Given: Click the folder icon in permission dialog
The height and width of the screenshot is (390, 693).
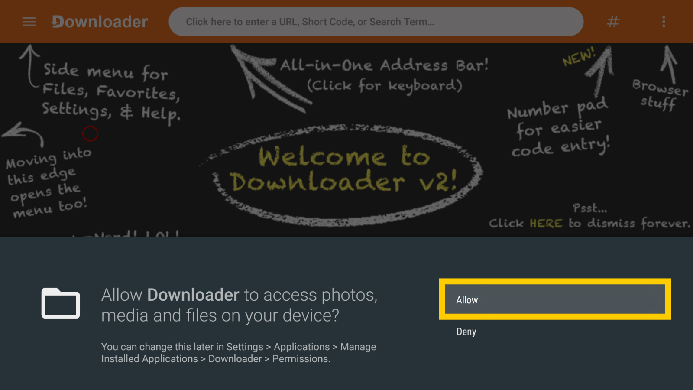Looking at the screenshot, I should click(61, 303).
